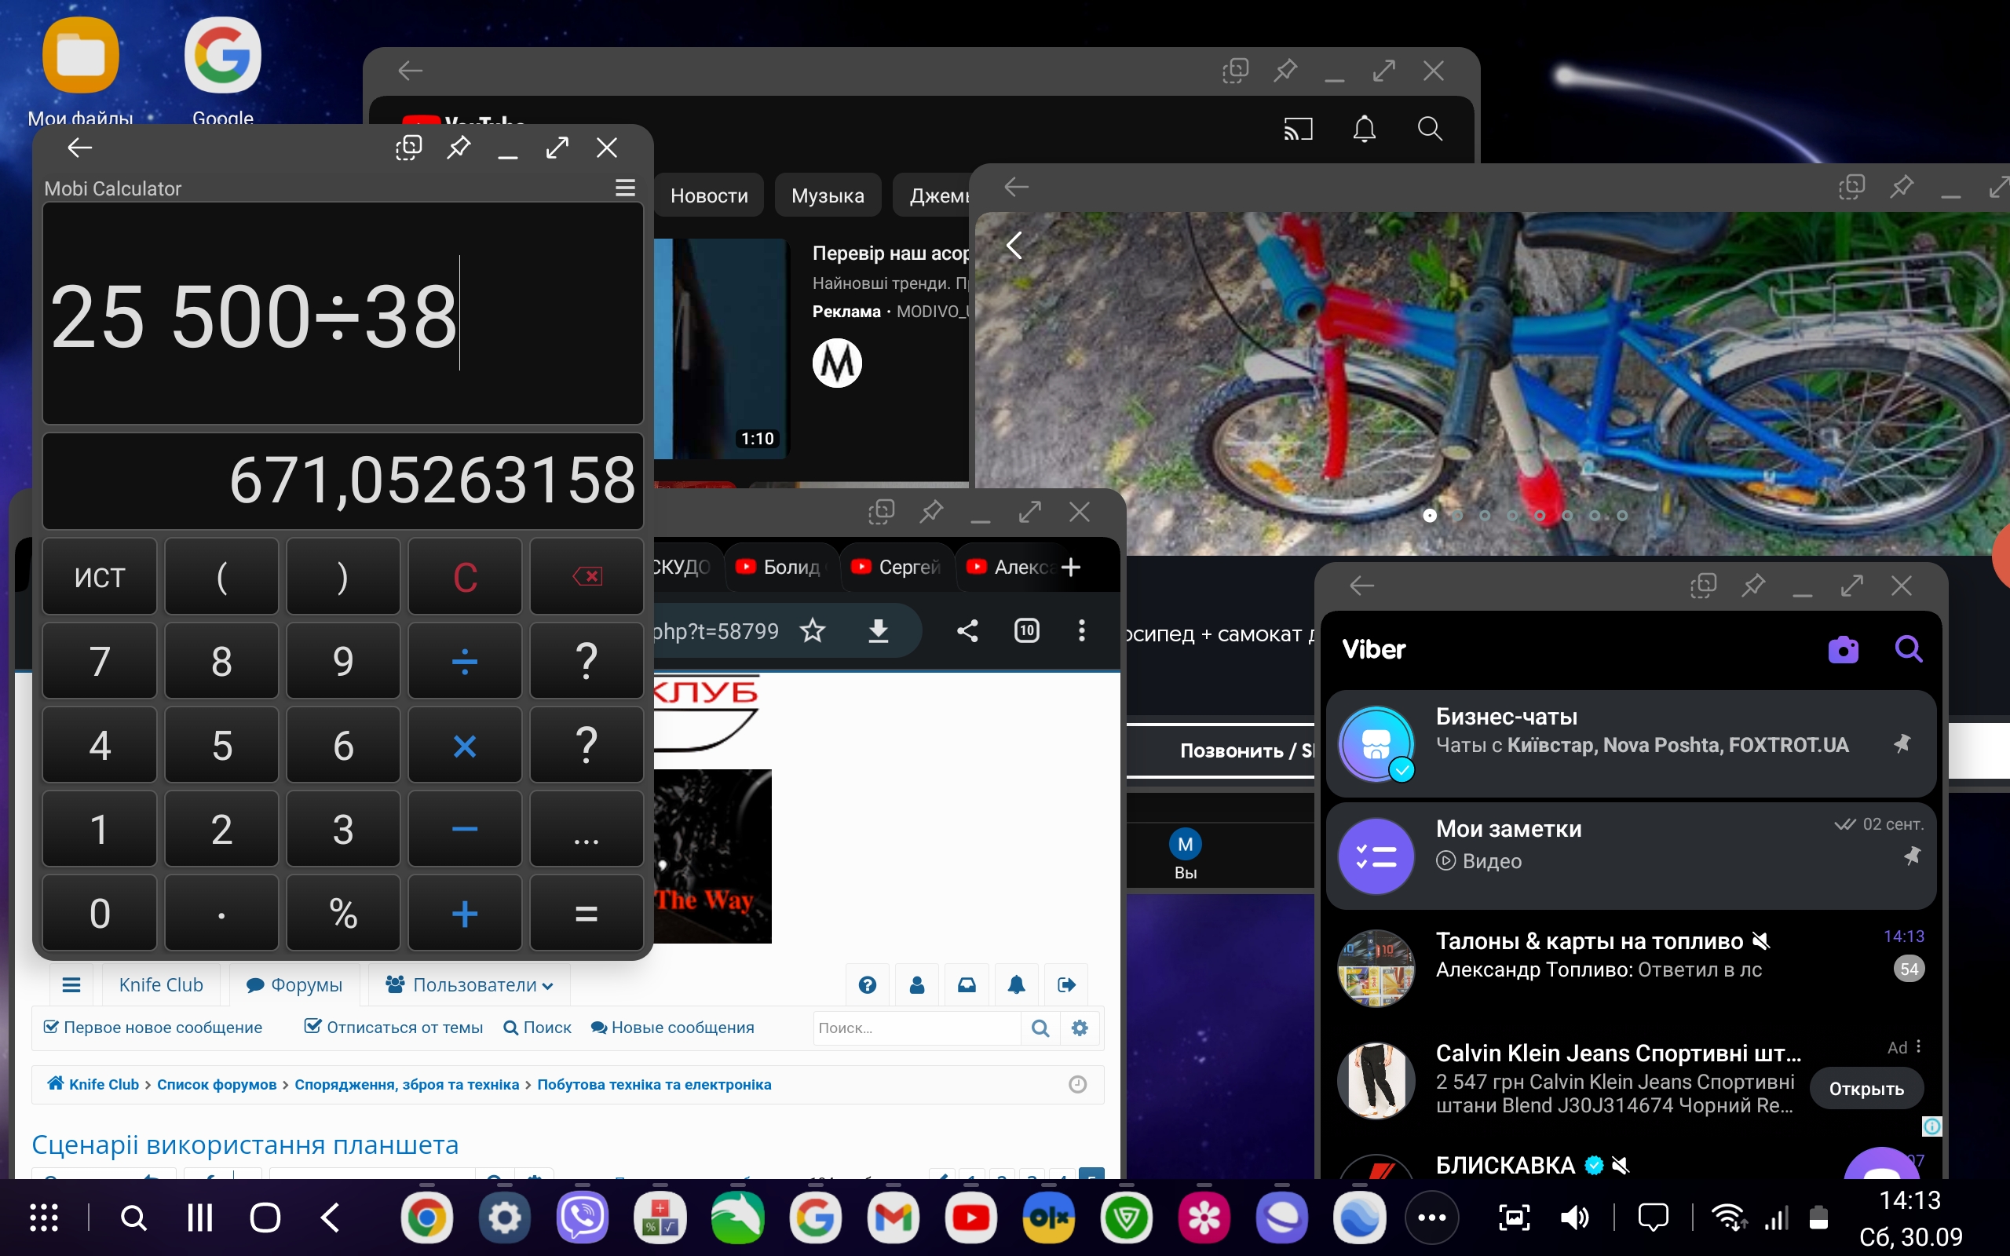The height and width of the screenshot is (1256, 2010).
Task: Tap the calculator backspace delete key
Action: (587, 576)
